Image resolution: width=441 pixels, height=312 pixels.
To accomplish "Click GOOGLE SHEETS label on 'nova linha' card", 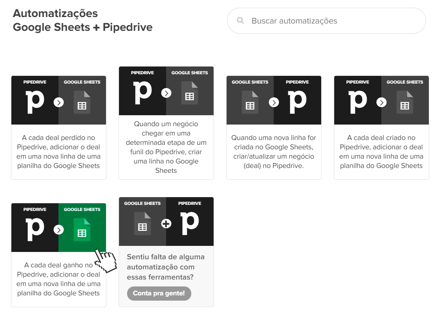I will [250, 82].
